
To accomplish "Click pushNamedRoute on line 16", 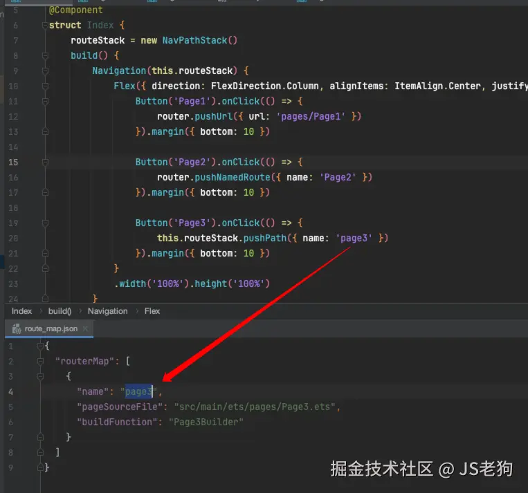I will tap(233, 177).
